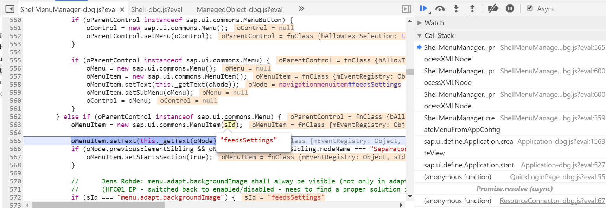The height and width of the screenshot is (208, 606).
Task: Click line number 565 in gutter
Action: 15,141
